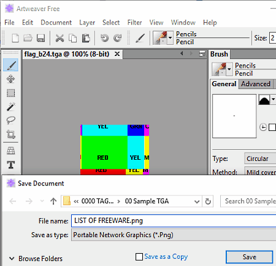Select the Magic Wand tool
The height and width of the screenshot is (266, 276).
pos(11,106)
